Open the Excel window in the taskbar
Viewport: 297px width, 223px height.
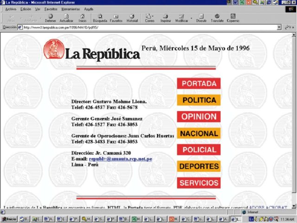point(136,219)
